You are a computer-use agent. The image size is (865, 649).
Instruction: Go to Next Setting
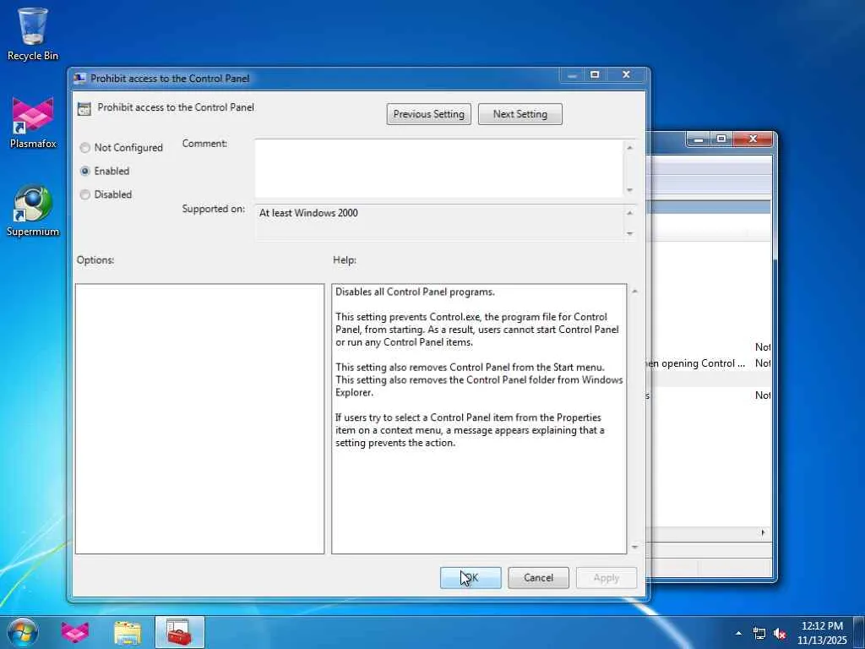pos(520,114)
